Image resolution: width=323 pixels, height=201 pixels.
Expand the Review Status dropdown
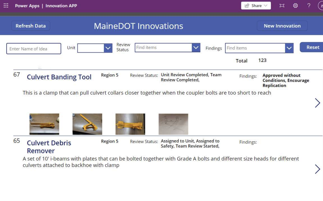point(196,48)
